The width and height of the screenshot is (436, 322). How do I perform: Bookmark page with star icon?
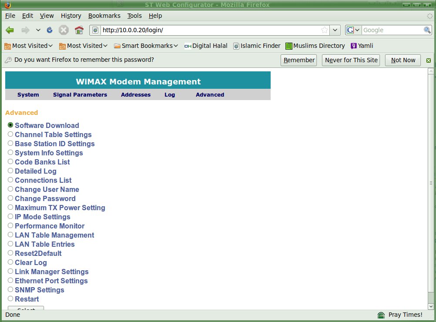point(324,30)
